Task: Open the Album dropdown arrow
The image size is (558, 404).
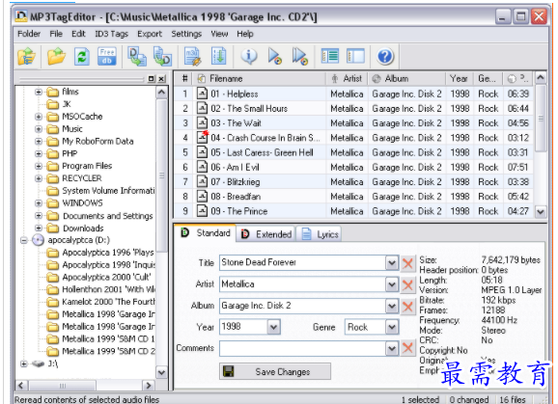Action: tap(392, 307)
